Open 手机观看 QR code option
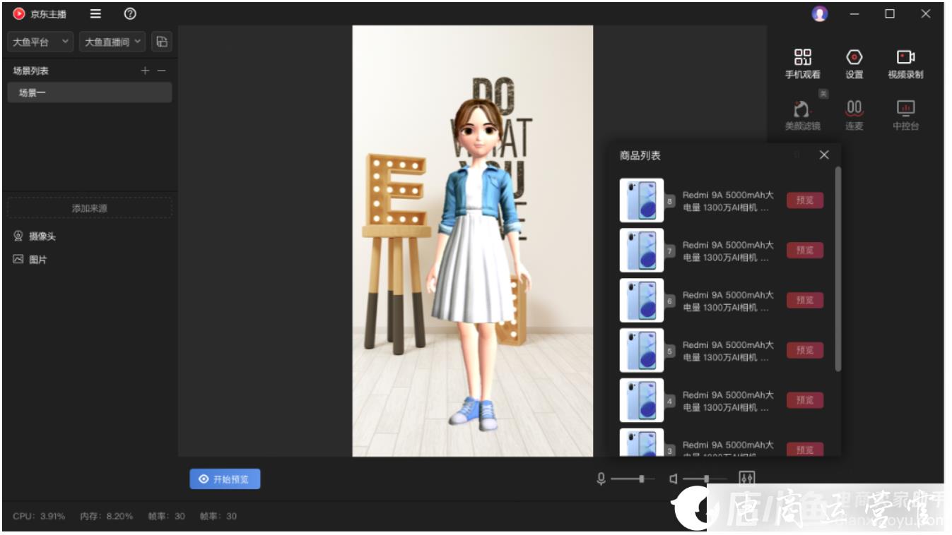The height and width of the screenshot is (535, 952). 803,64
